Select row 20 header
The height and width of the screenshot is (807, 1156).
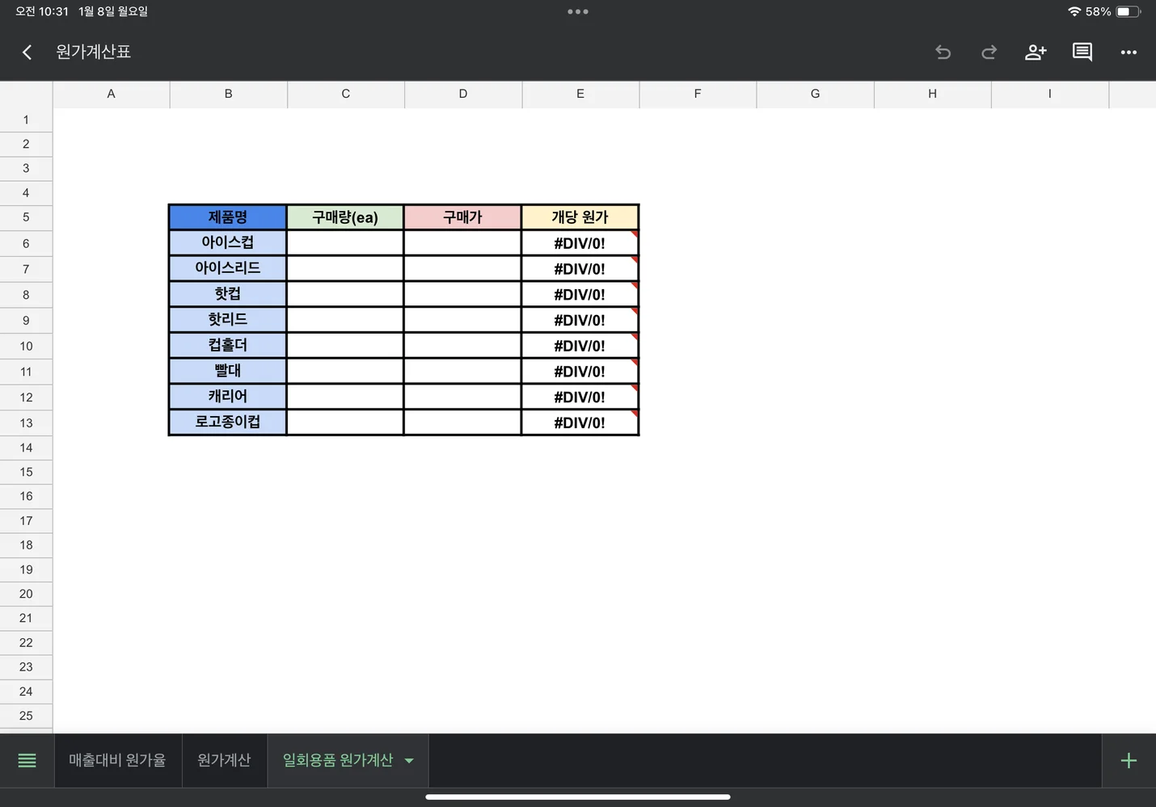tap(26, 594)
